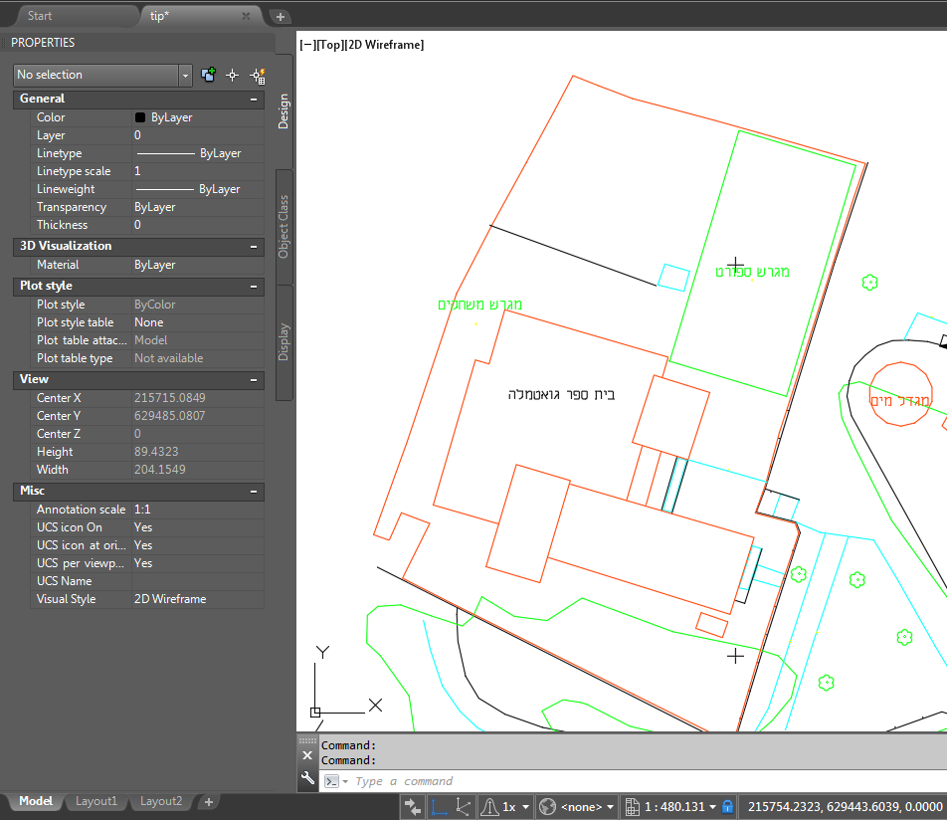
Task: Toggle the UCS L-shaped axes status icon
Action: 440,807
